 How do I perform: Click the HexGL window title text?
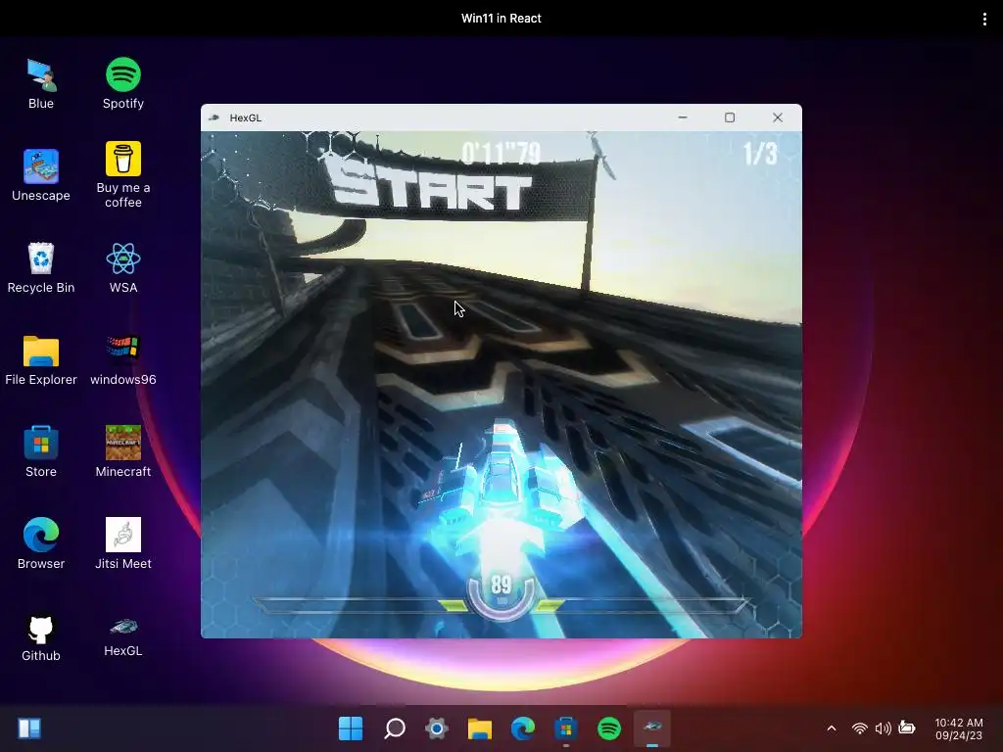(x=246, y=117)
